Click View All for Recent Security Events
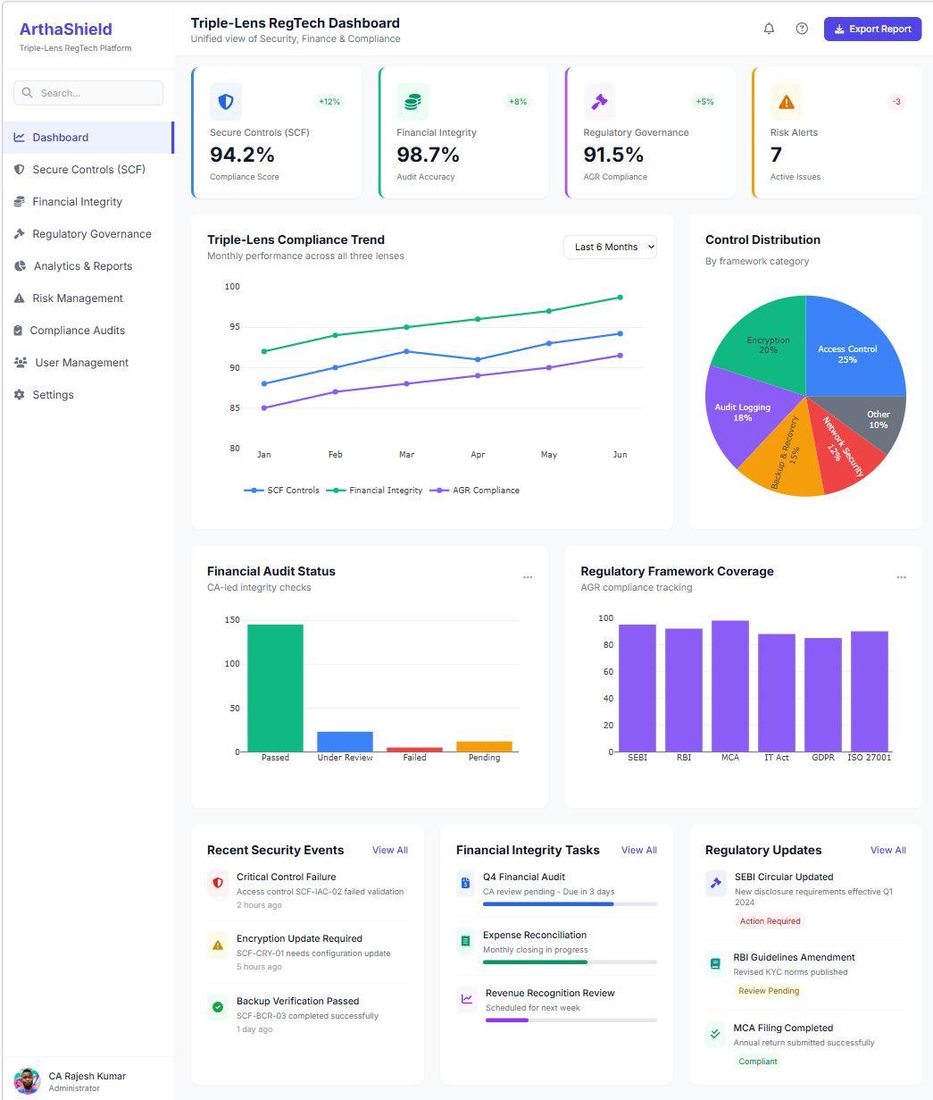This screenshot has width=933, height=1100. tap(390, 850)
